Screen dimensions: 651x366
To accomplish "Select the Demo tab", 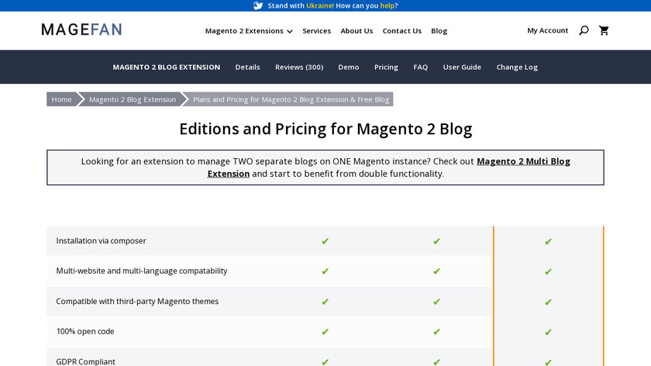I will pos(348,67).
